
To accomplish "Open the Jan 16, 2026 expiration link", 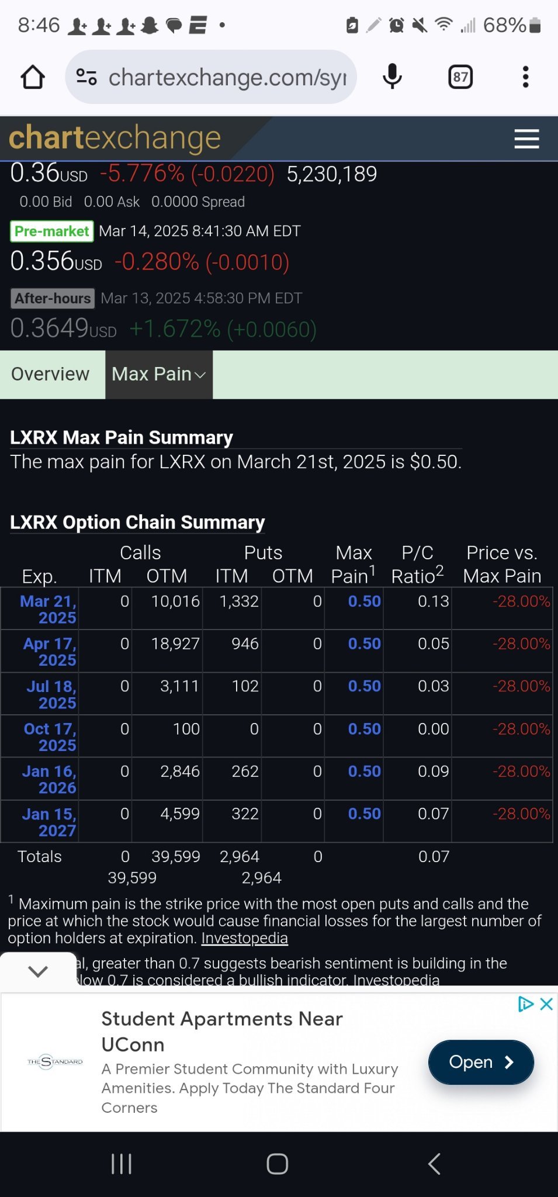I will pyautogui.click(x=49, y=780).
